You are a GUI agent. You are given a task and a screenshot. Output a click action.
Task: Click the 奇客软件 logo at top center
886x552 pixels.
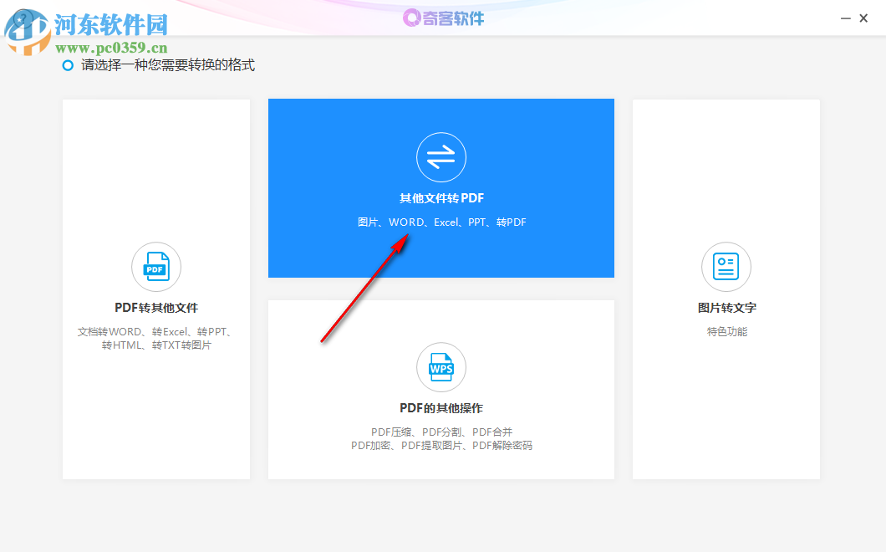pos(443,18)
